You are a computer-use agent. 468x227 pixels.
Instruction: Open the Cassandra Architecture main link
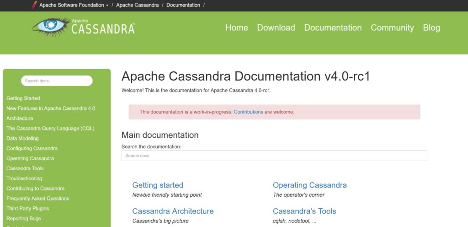[x=173, y=211]
